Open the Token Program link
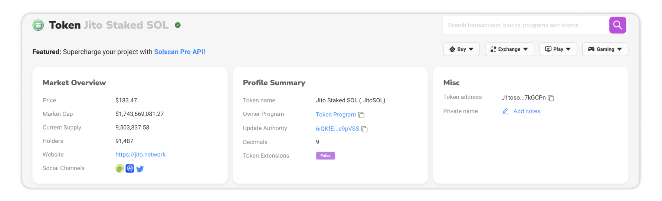Screen dimensions: 662x201 pyautogui.click(x=336, y=115)
